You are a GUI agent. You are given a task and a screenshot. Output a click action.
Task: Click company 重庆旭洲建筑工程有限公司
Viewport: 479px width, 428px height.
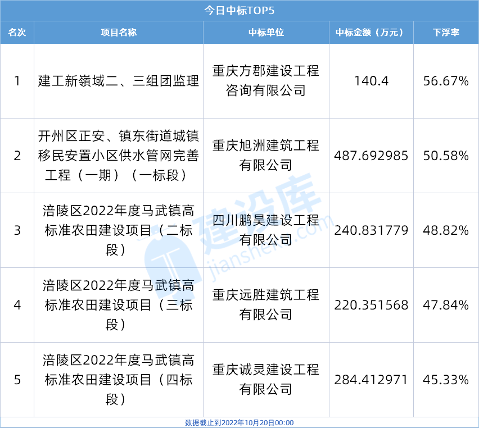[x=266, y=156]
